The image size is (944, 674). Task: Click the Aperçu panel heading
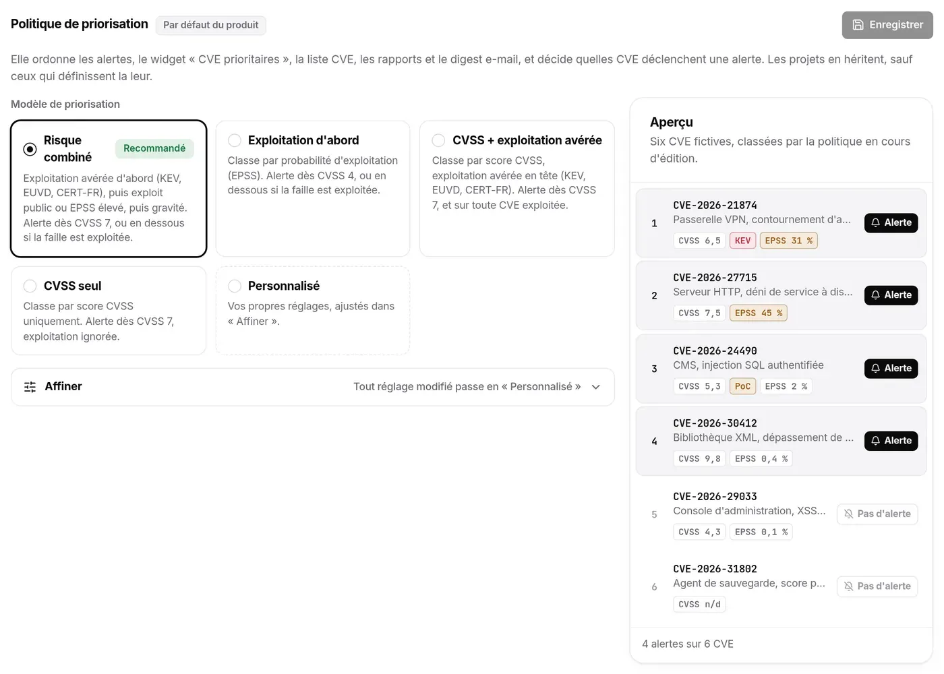(x=672, y=122)
